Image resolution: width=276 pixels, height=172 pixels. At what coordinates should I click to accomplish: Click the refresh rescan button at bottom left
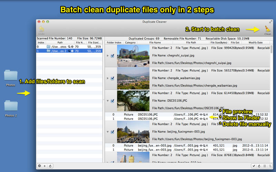(x=51, y=166)
